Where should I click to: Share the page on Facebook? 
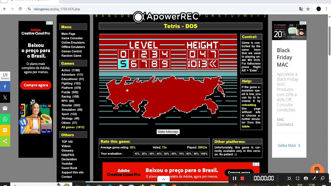(x=5, y=87)
